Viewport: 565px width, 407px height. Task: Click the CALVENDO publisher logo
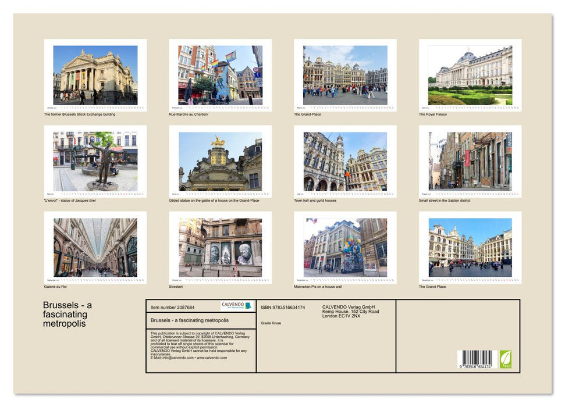tap(237, 305)
